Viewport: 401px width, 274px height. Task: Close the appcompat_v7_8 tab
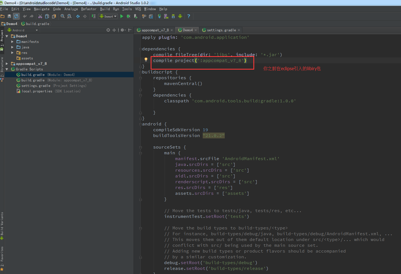pos(172,30)
